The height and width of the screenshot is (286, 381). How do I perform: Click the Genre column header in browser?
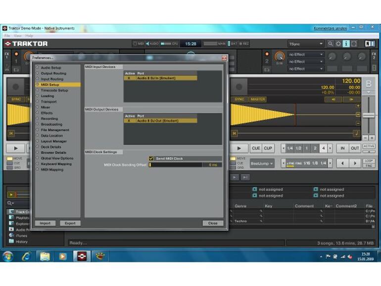tap(240, 206)
